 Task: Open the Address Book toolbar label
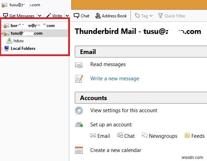tap(114, 16)
